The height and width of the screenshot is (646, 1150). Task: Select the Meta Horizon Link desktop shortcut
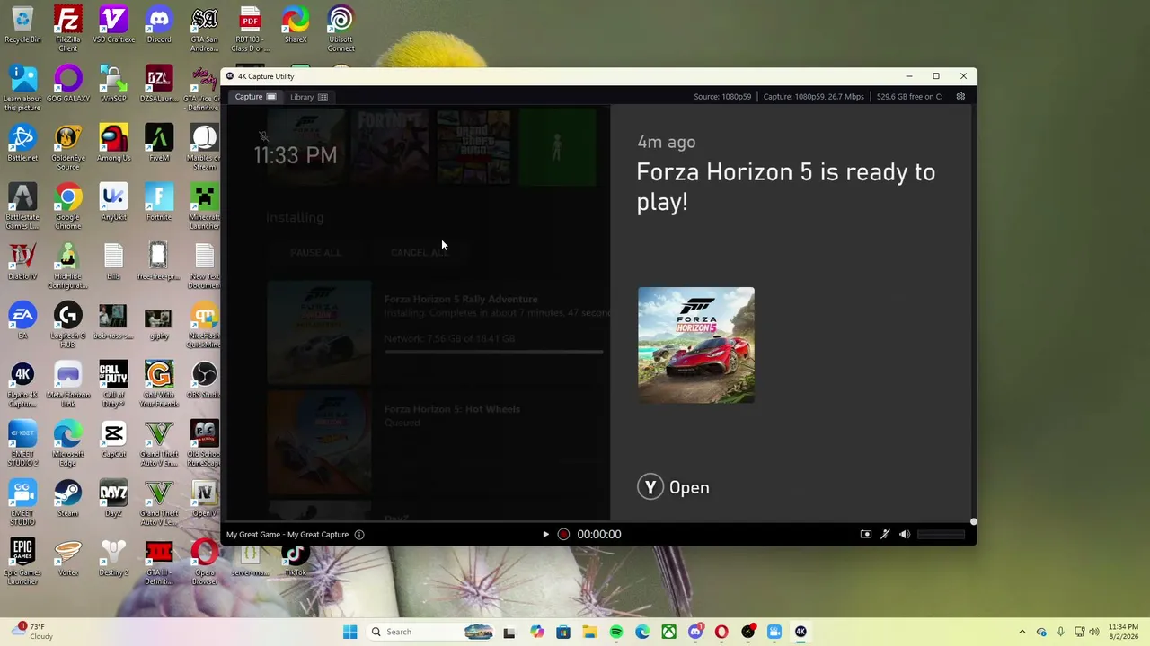(x=68, y=384)
